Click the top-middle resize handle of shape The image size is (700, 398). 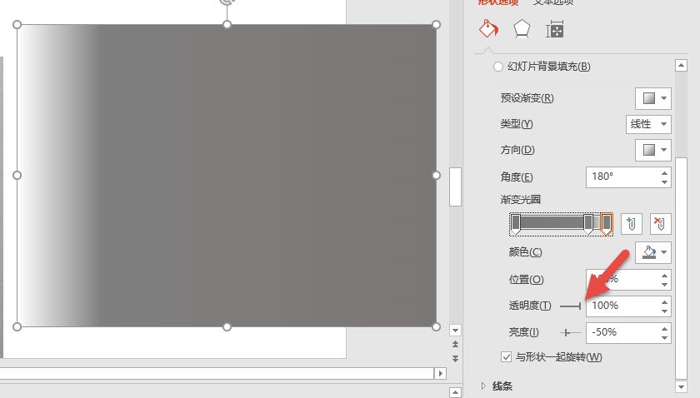click(x=227, y=24)
